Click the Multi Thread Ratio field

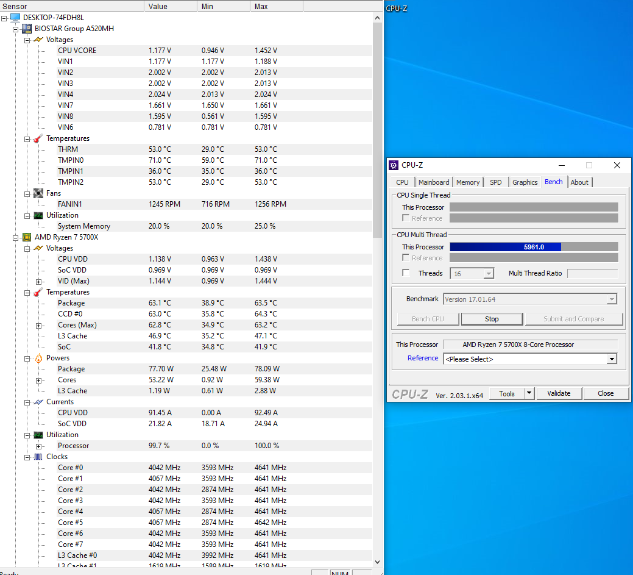pos(592,274)
